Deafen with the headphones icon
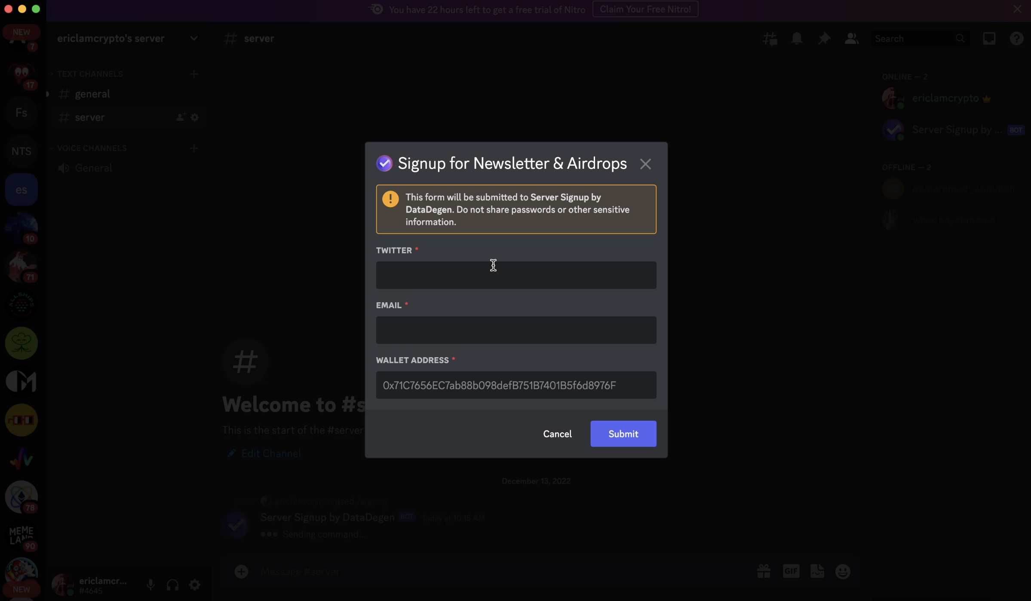The image size is (1031, 601). [x=172, y=585]
